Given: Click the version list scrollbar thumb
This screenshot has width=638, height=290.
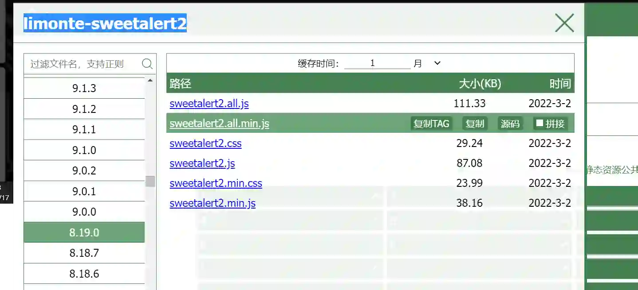Looking at the screenshot, I should (x=150, y=181).
